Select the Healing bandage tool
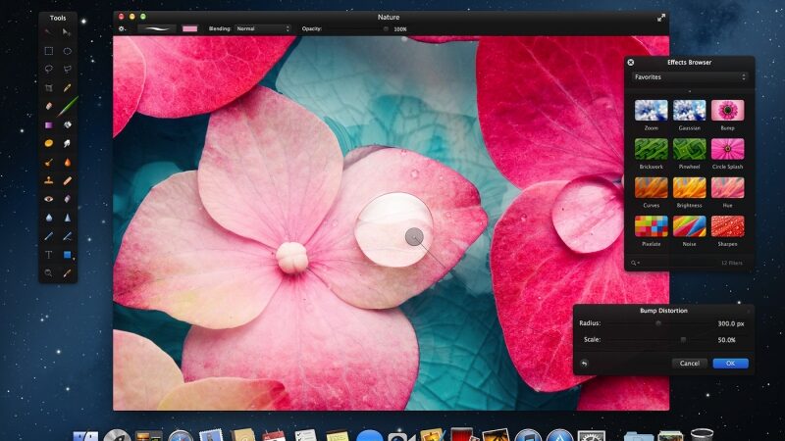785x441 pixels. 67,180
